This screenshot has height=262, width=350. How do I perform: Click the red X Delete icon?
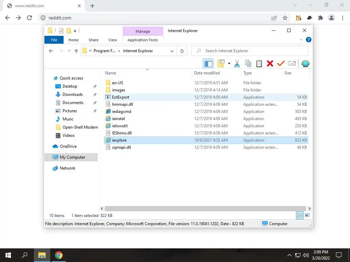tap(270, 64)
